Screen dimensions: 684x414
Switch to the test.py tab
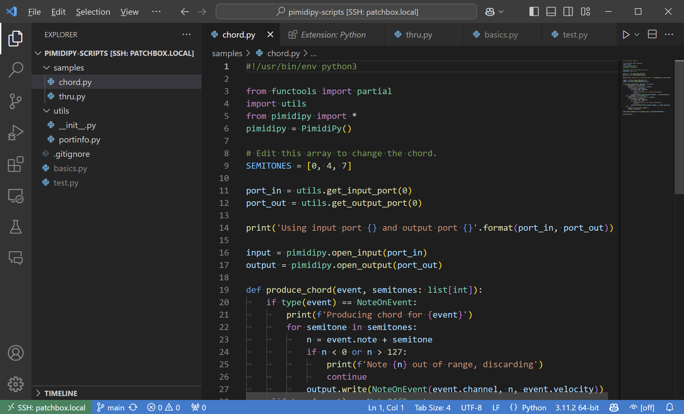pyautogui.click(x=579, y=35)
